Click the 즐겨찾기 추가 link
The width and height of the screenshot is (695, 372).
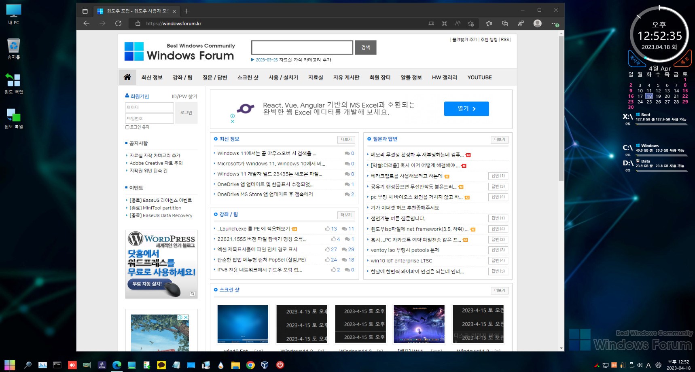coord(465,40)
